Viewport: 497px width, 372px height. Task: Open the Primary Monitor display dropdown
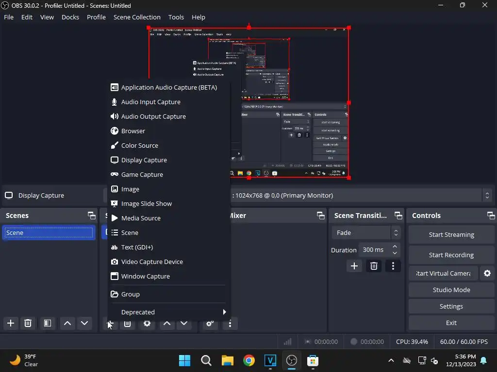pyautogui.click(x=360, y=196)
